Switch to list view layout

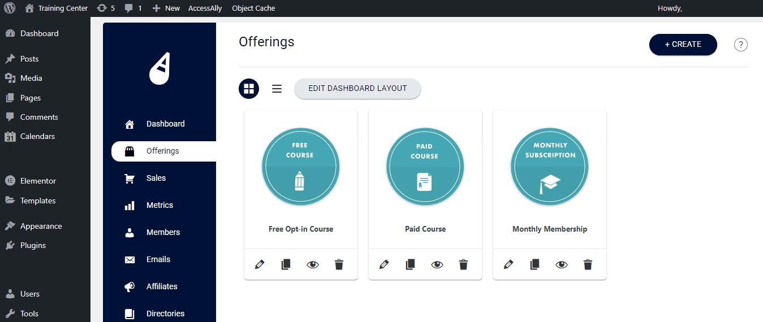click(277, 89)
